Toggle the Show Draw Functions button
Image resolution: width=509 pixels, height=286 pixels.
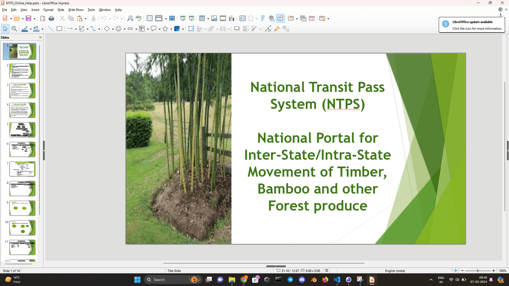click(281, 18)
